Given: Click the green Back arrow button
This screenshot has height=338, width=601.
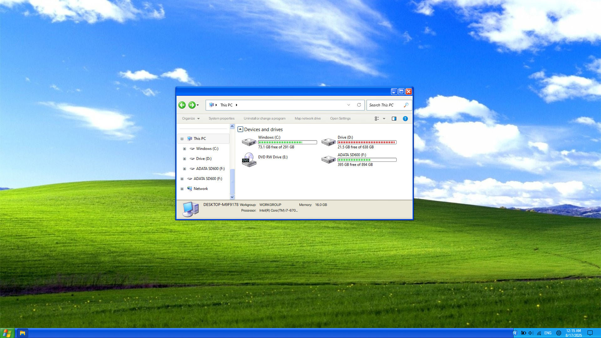Looking at the screenshot, I should pyautogui.click(x=182, y=105).
